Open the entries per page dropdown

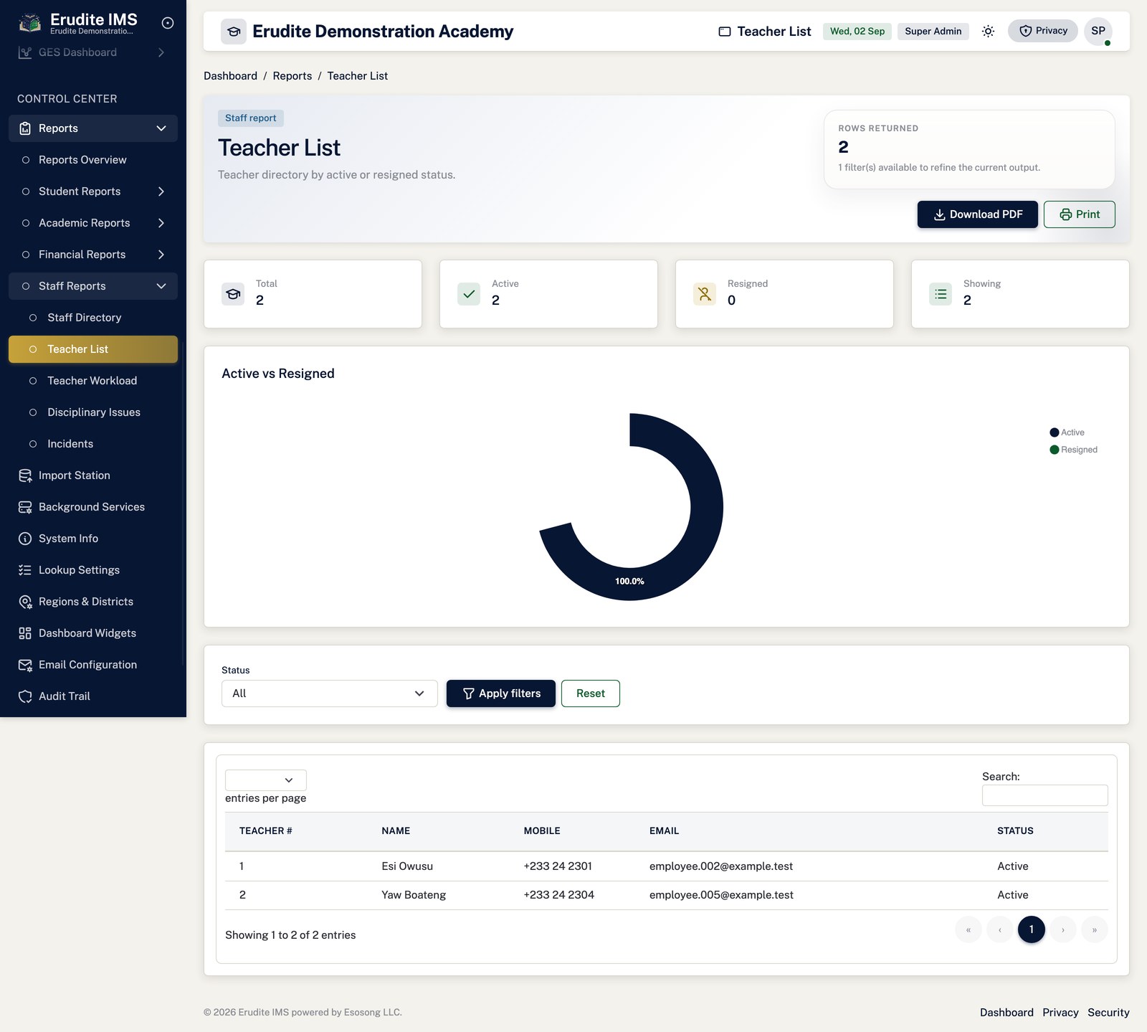(x=266, y=780)
